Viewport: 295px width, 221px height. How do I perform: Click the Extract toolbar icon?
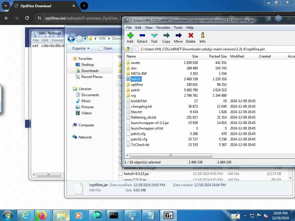pyautogui.click(x=142, y=38)
